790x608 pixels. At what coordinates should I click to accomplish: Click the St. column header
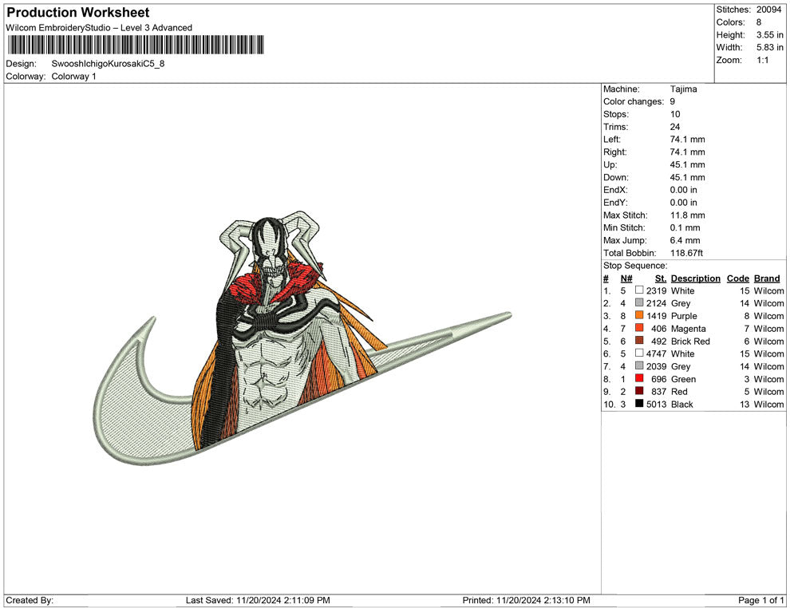click(x=660, y=278)
